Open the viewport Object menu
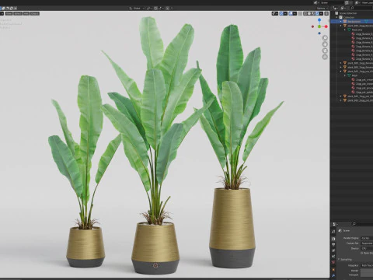373x280 pixels. (35, 13)
